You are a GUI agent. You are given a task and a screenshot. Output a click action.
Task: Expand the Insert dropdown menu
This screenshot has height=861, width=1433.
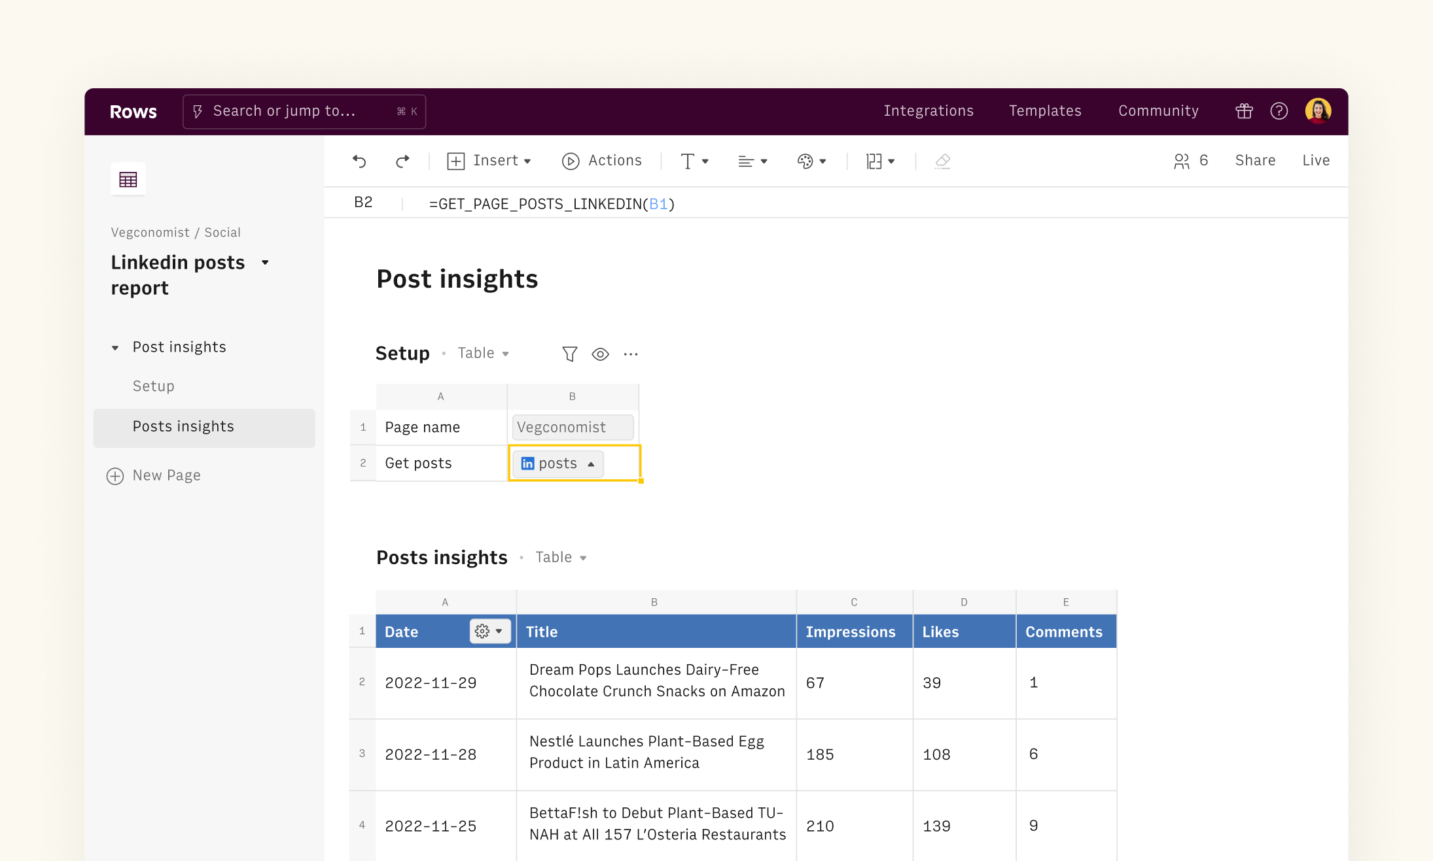coord(489,161)
